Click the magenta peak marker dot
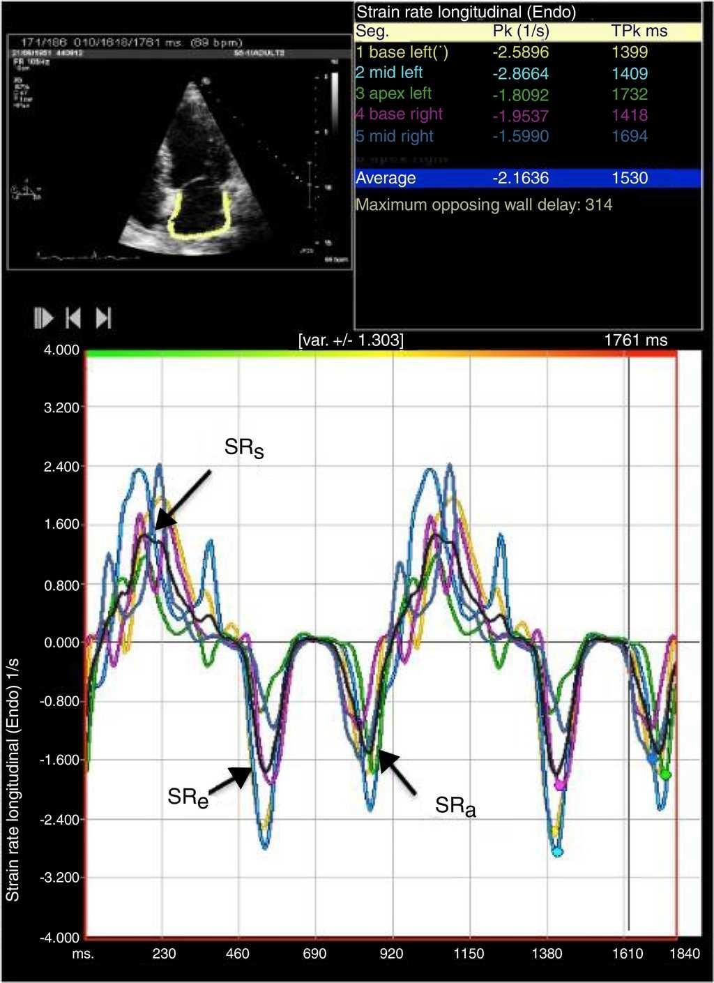Screen dimensions: 714x983 click(559, 785)
